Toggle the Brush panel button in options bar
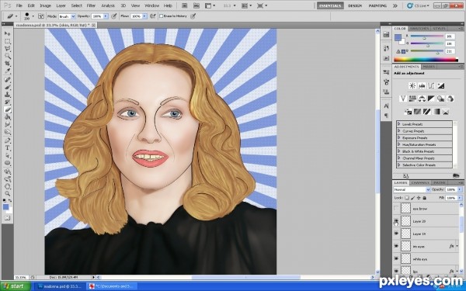This screenshot has width=466, height=291. [41, 16]
